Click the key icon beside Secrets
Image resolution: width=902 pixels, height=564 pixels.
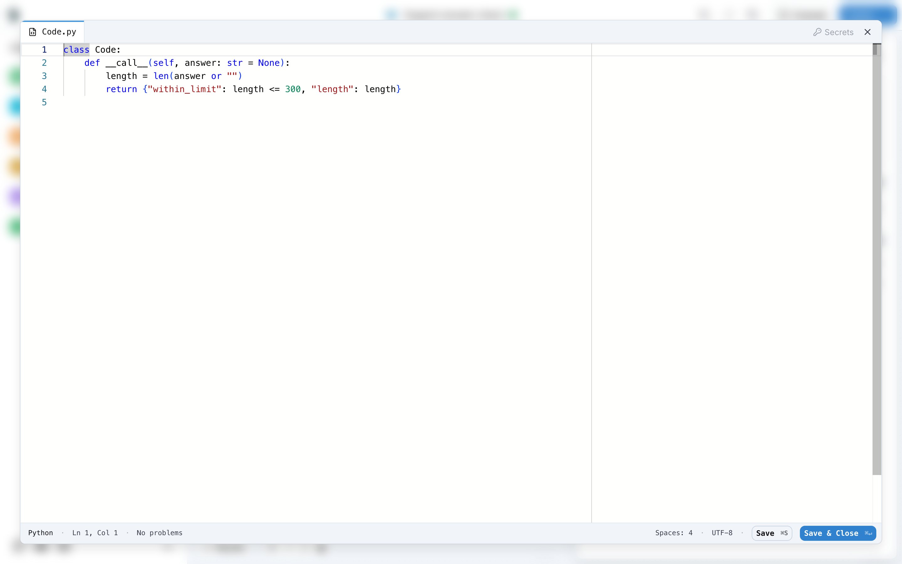tap(817, 32)
